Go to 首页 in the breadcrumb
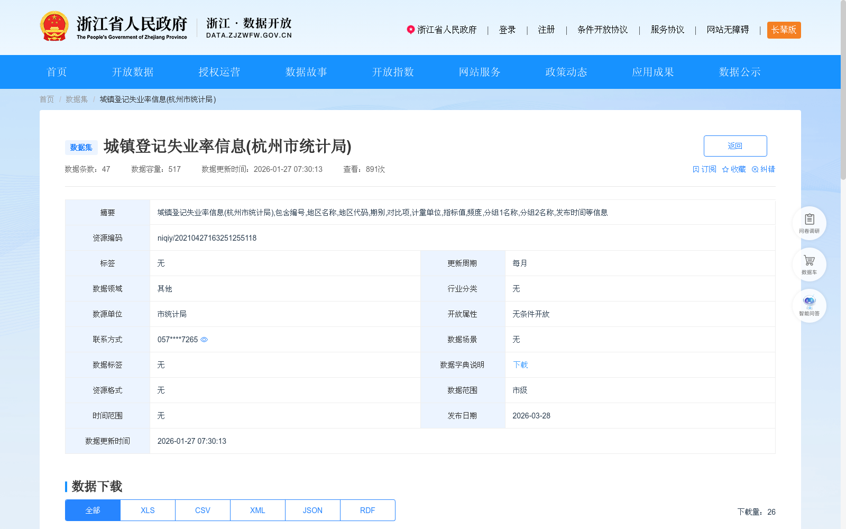 47,99
